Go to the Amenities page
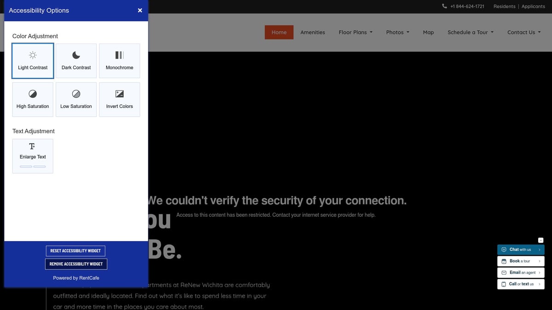 coord(312,32)
